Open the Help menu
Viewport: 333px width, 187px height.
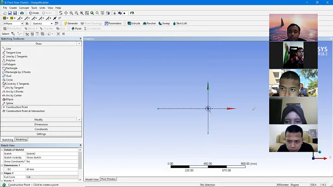click(58, 8)
